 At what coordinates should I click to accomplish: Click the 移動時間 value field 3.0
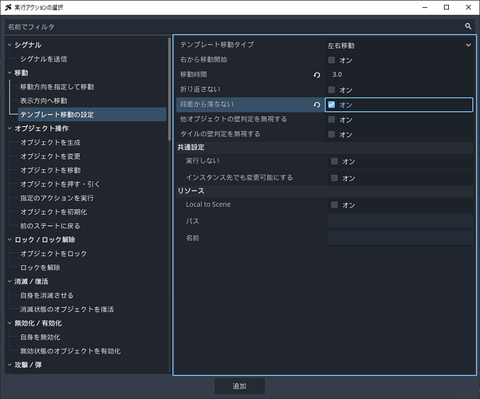click(399, 74)
